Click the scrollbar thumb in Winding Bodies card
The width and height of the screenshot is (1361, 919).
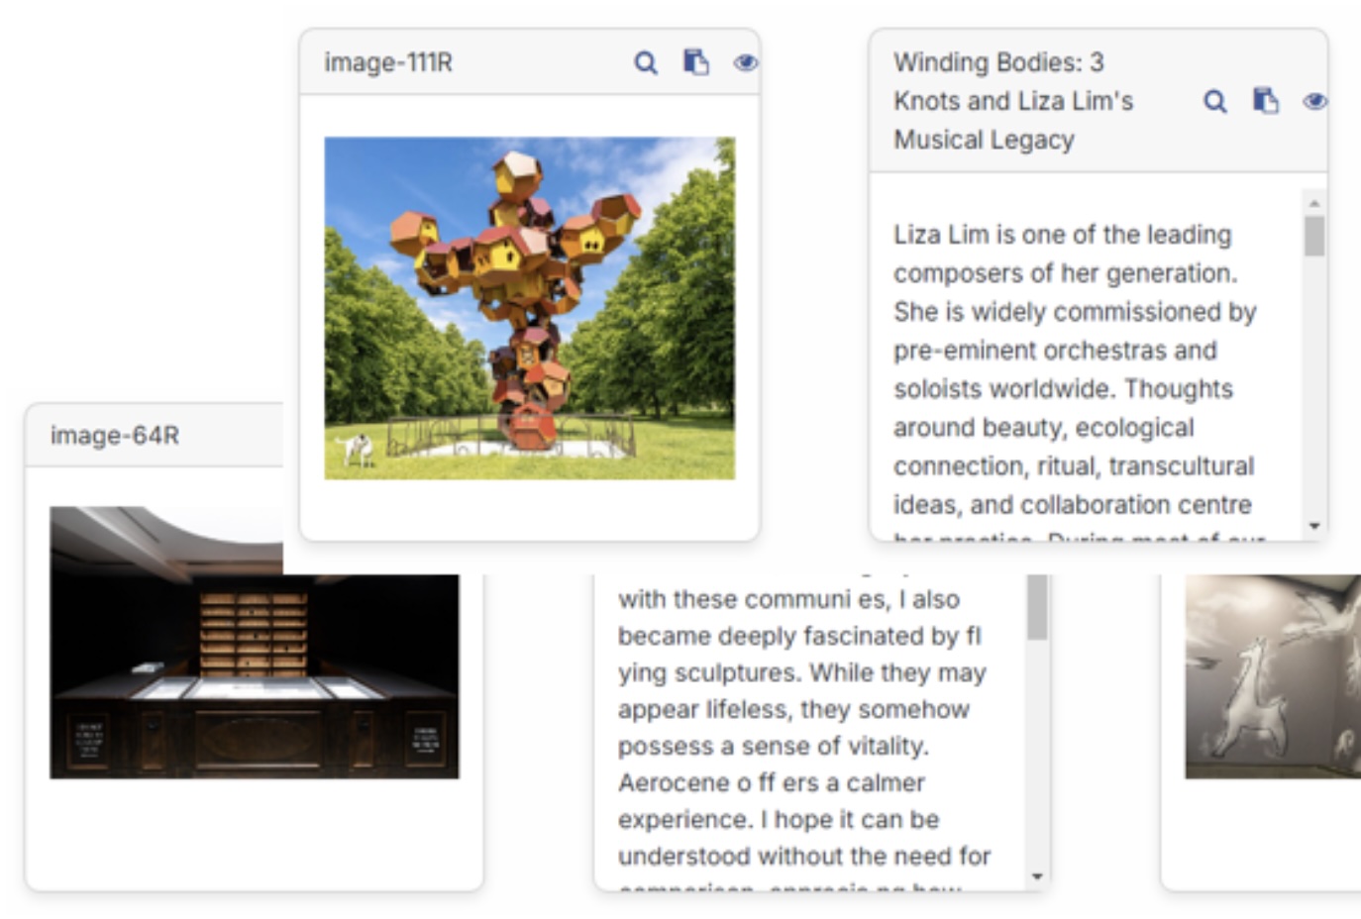click(x=1314, y=237)
